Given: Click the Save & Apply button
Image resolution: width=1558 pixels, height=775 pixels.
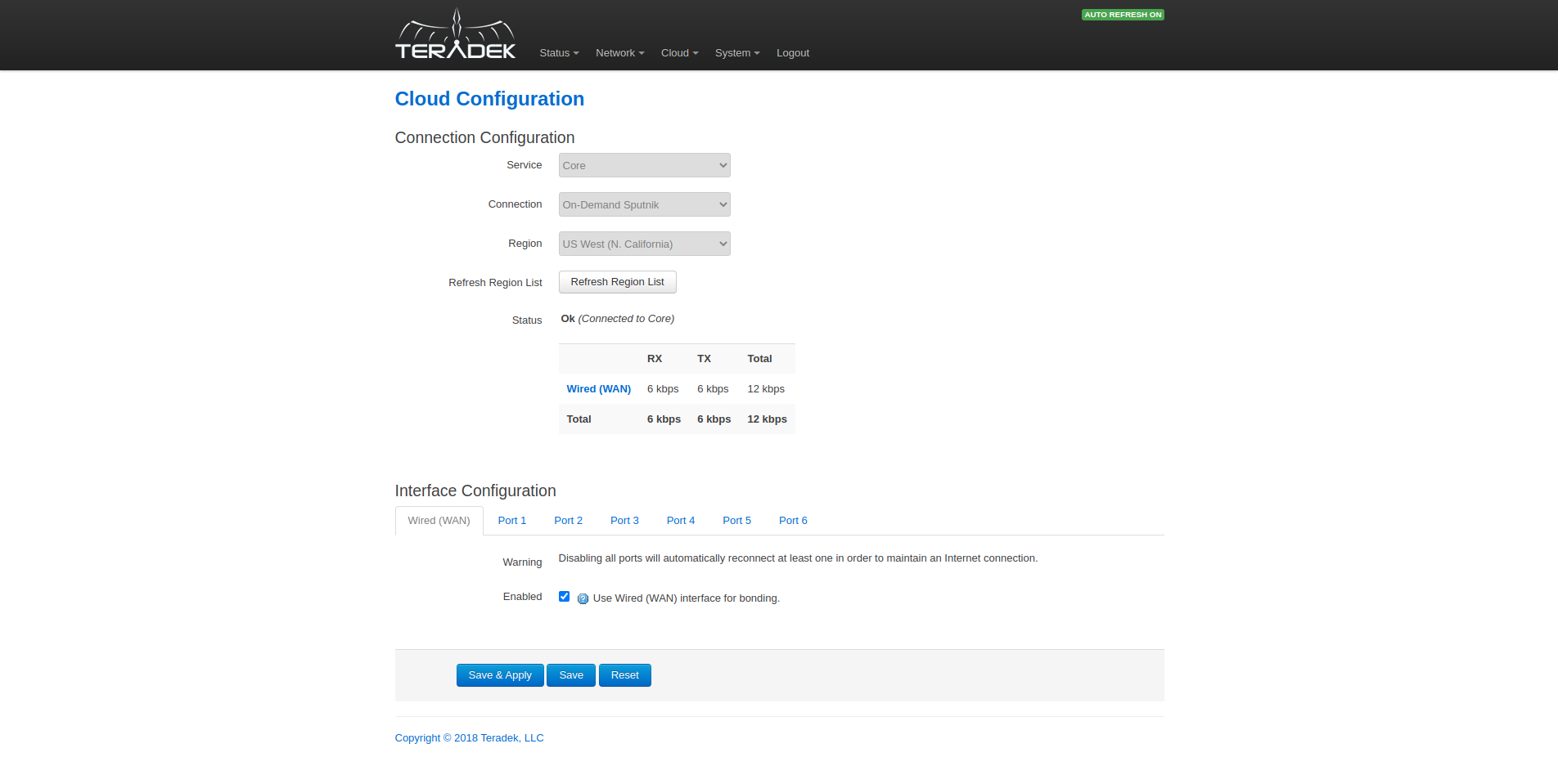Looking at the screenshot, I should pyautogui.click(x=499, y=675).
